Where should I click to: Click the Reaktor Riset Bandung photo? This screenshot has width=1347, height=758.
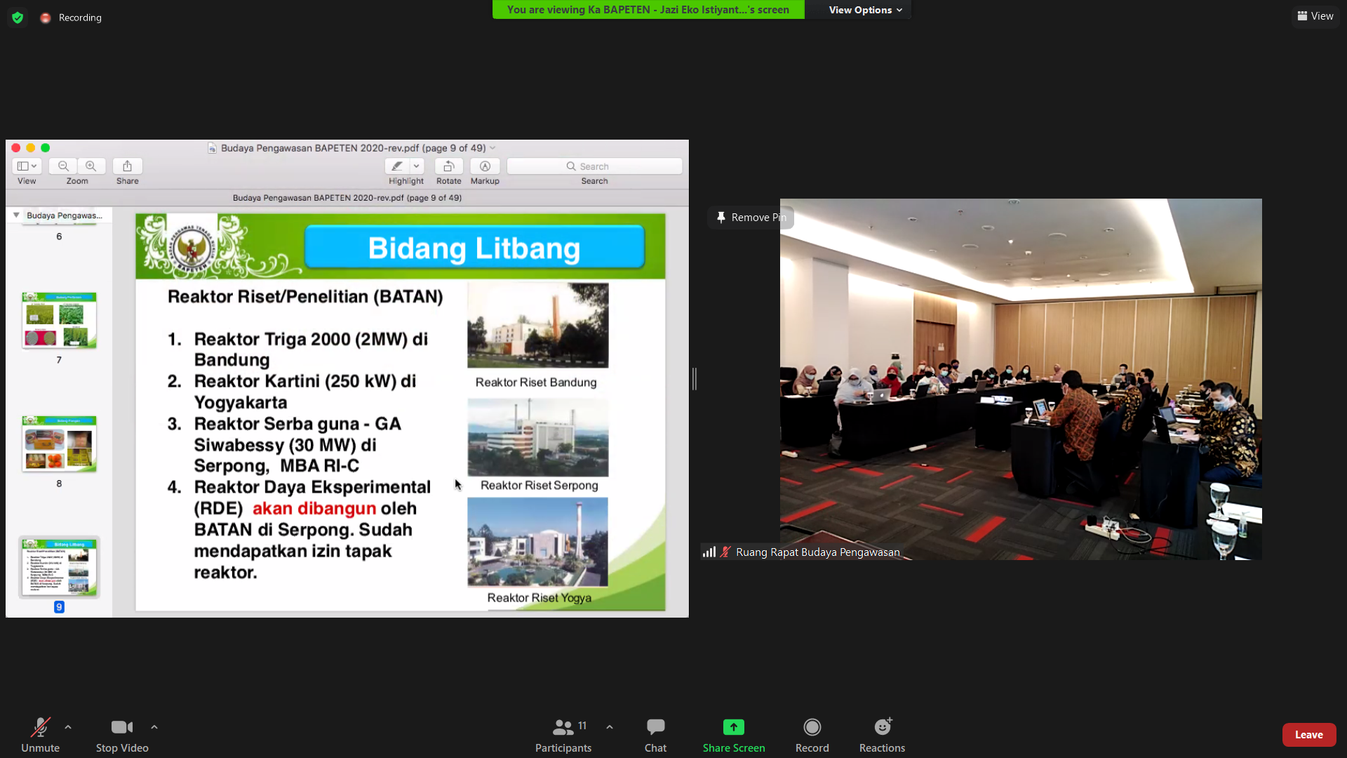[538, 325]
